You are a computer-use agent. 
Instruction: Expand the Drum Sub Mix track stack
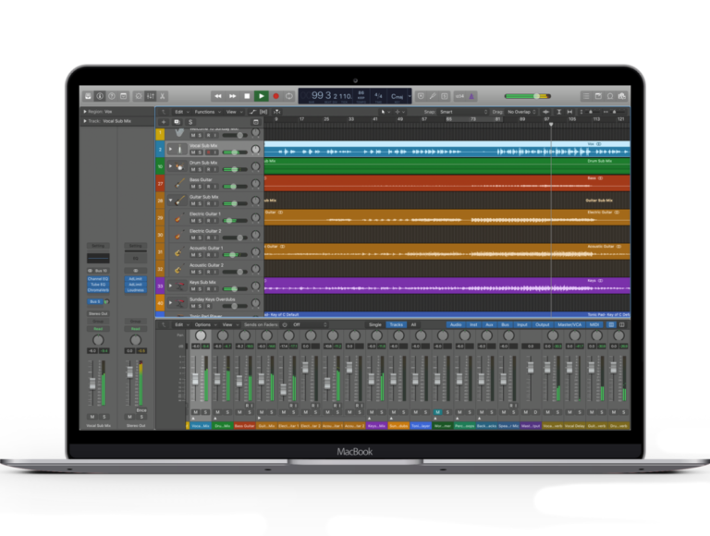[x=171, y=166]
